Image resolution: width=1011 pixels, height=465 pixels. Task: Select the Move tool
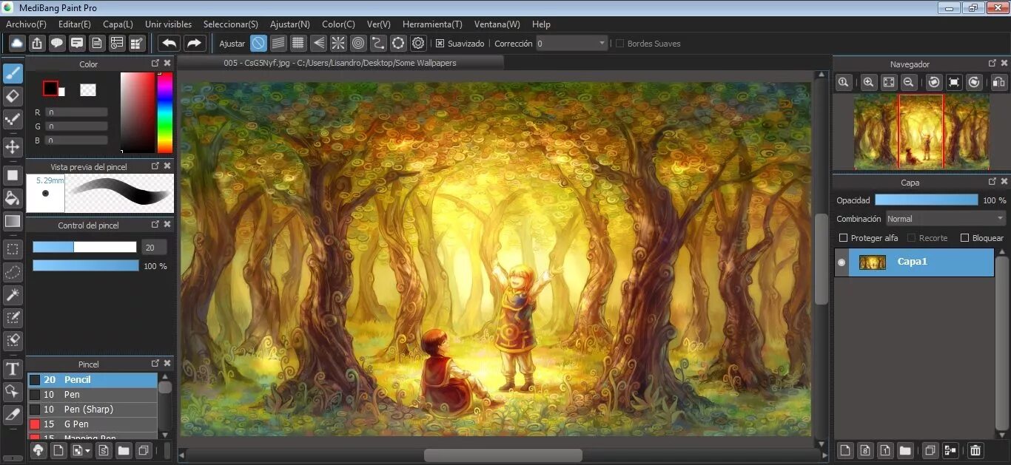click(13, 146)
